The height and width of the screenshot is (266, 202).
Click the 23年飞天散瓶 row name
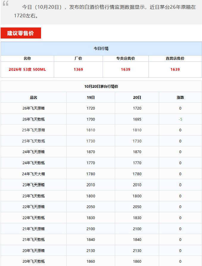point(34,196)
